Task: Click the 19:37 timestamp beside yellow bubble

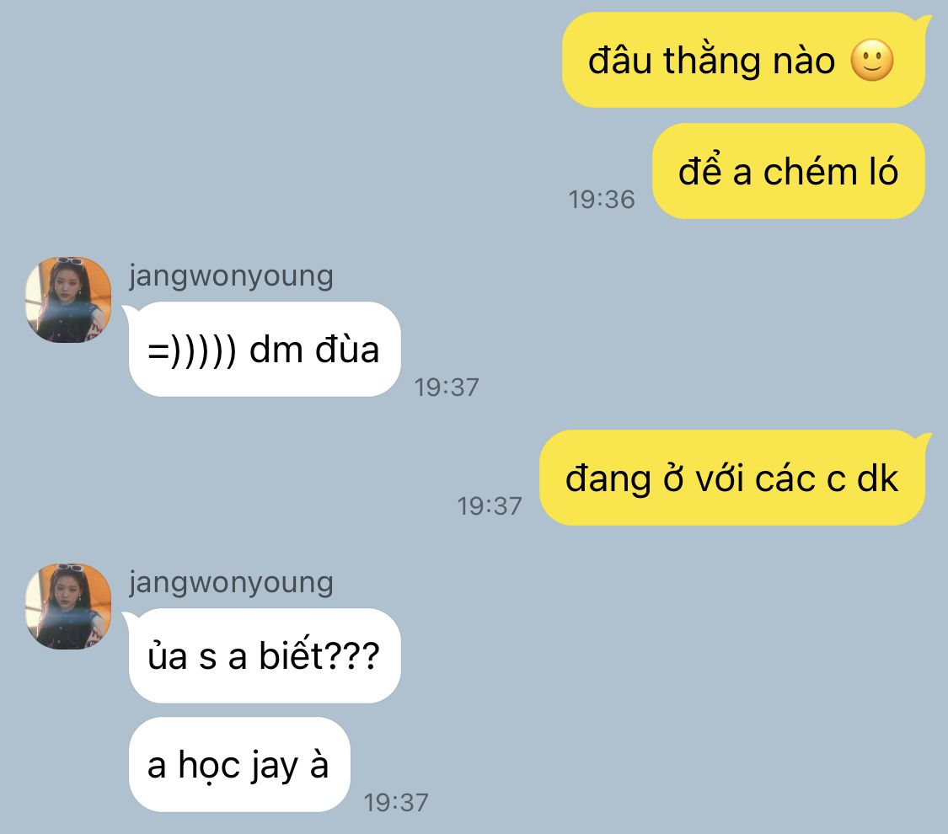Action: (x=489, y=505)
